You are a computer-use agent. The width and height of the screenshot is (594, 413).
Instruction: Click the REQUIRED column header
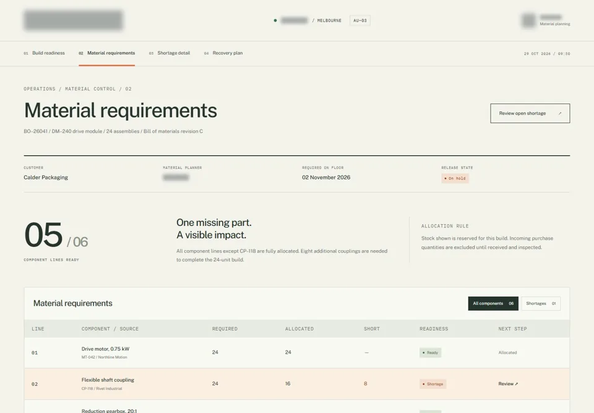pos(225,329)
